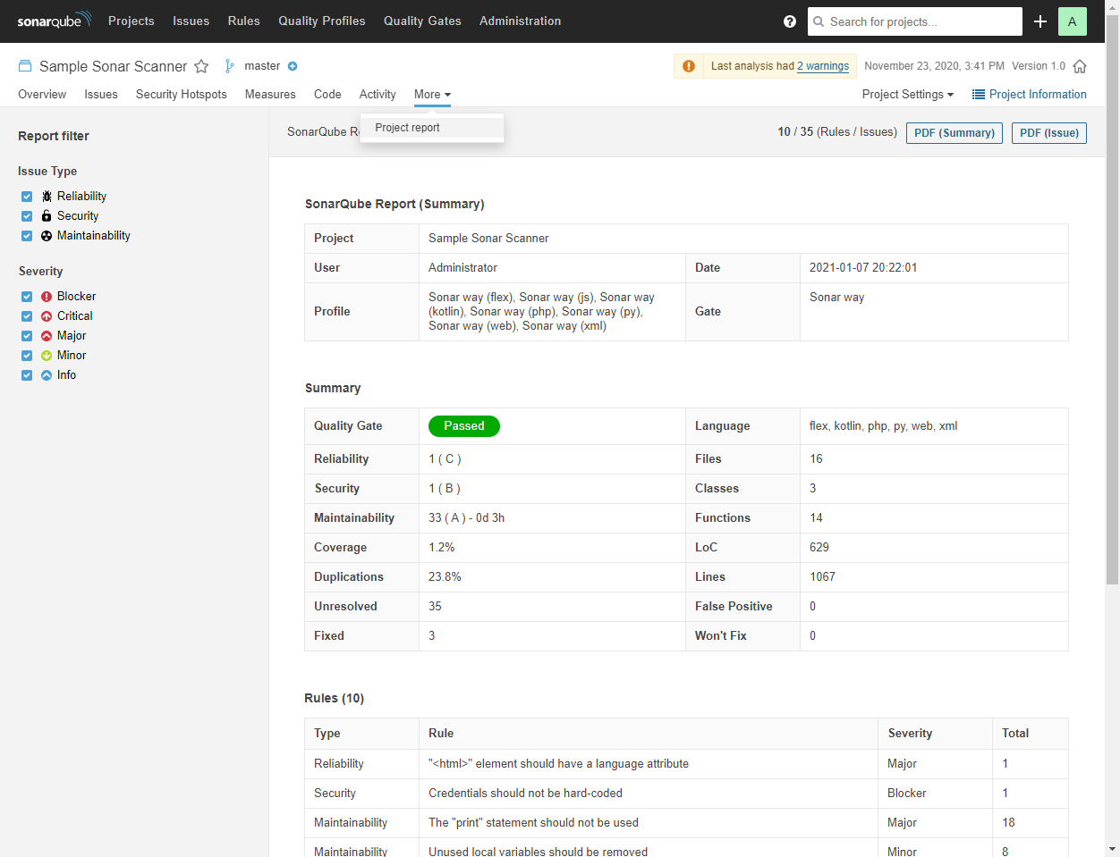Expand the Project Settings dropdown

(908, 95)
